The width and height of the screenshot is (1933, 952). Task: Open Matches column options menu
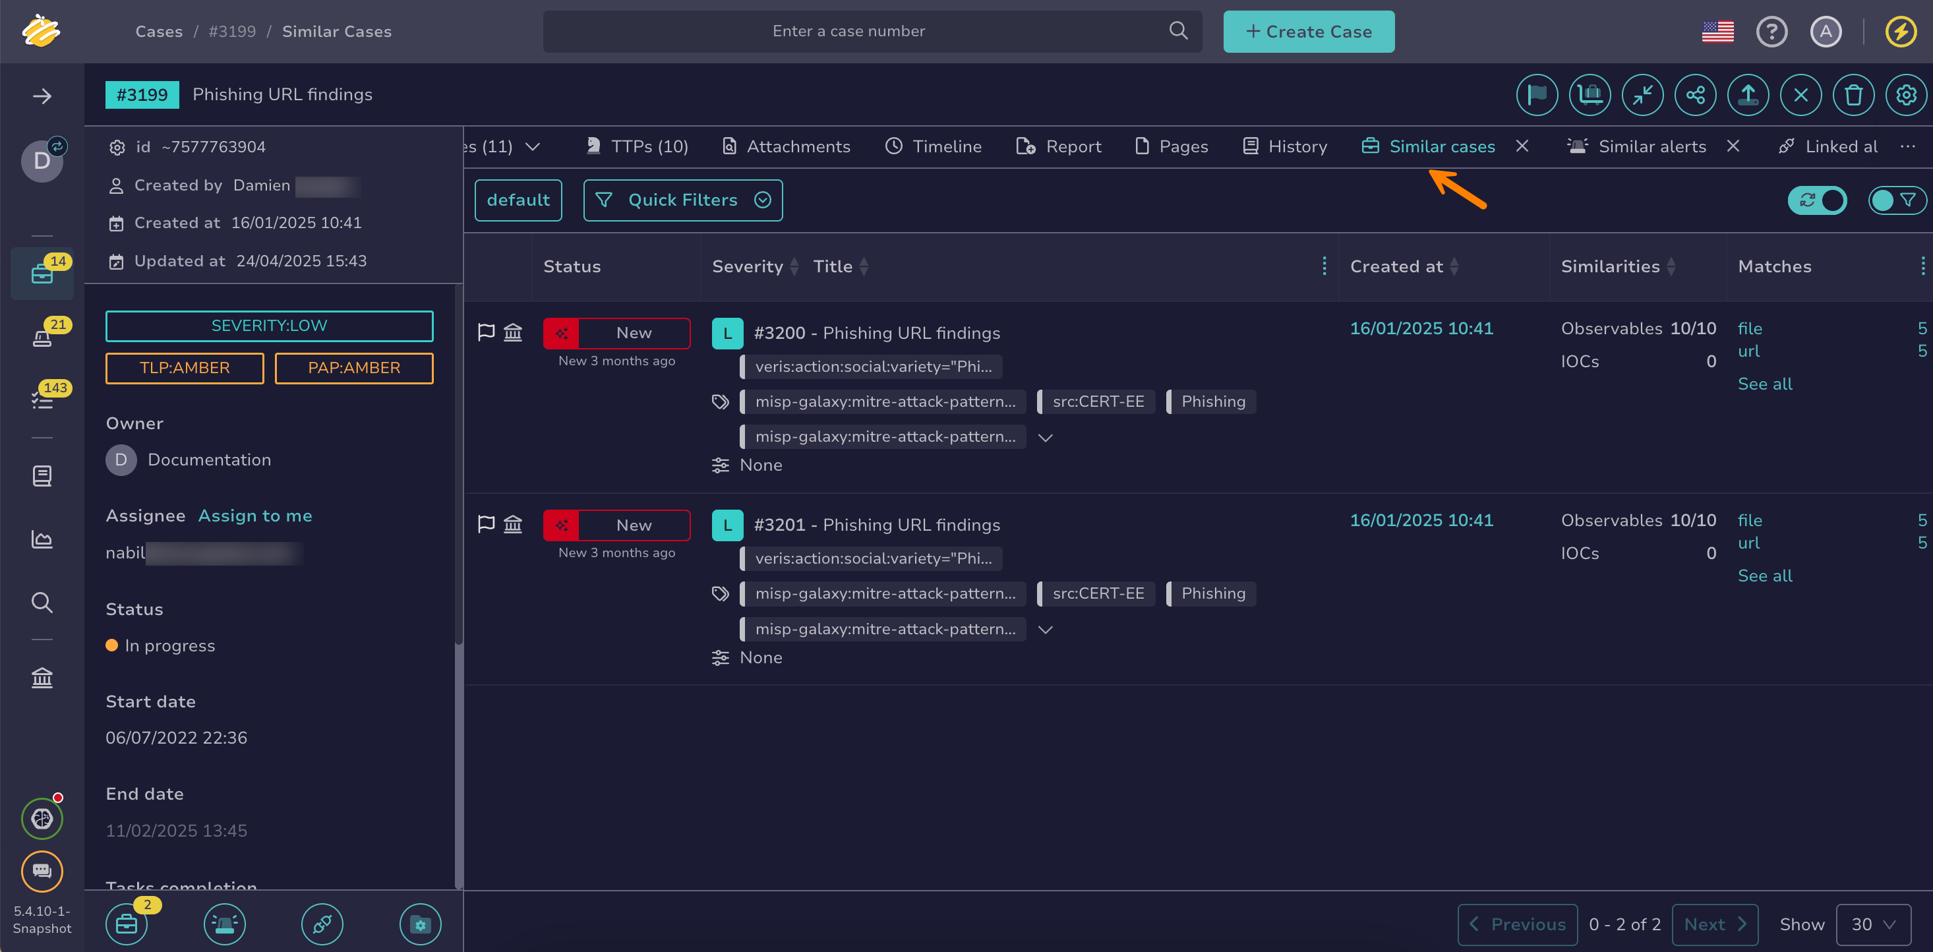(x=1922, y=266)
